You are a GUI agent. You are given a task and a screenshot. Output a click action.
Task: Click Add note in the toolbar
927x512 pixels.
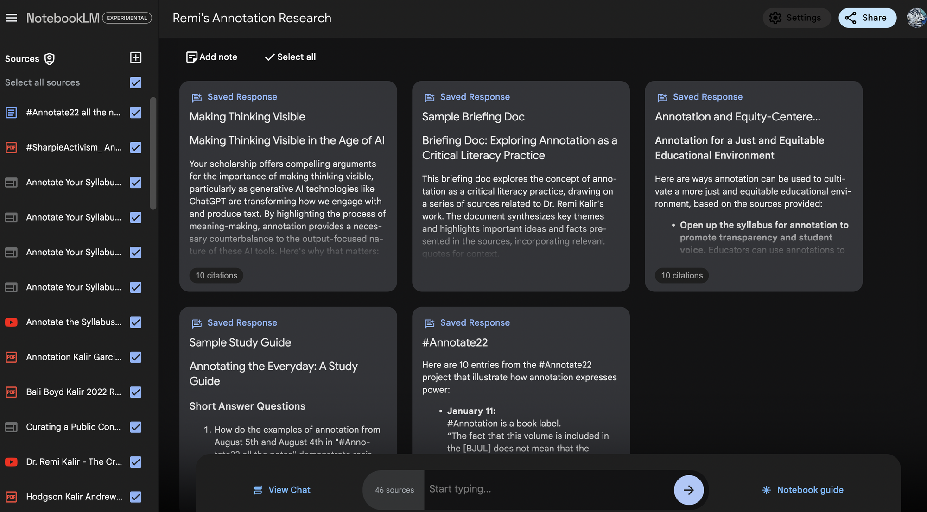212,57
